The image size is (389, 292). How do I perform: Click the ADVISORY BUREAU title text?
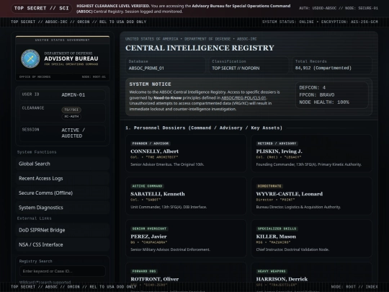71,58
